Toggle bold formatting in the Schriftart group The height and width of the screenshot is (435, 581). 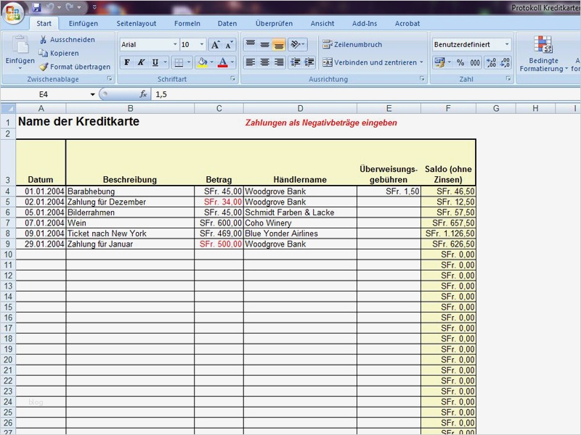pos(126,62)
